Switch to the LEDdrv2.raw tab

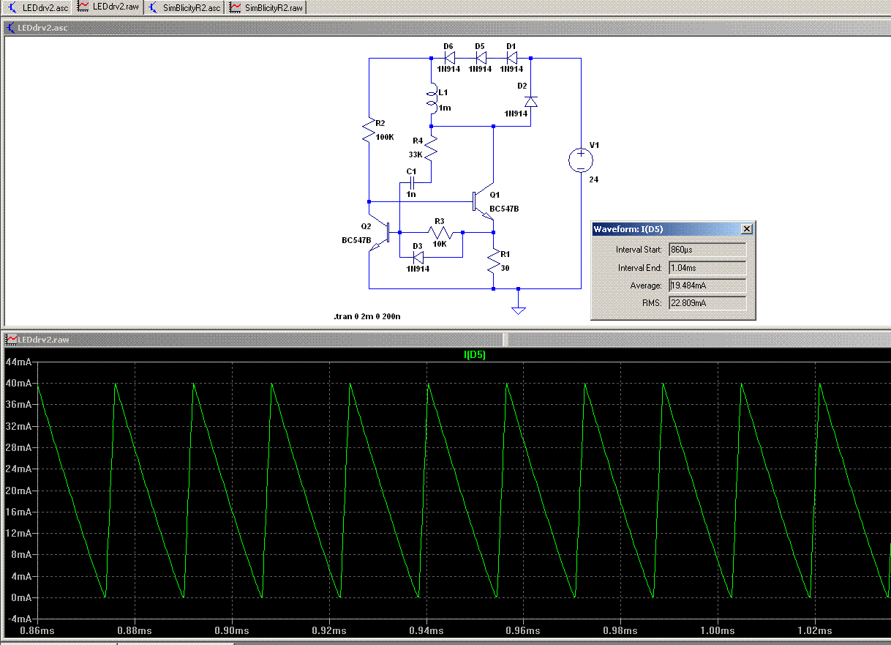pyautogui.click(x=110, y=7)
